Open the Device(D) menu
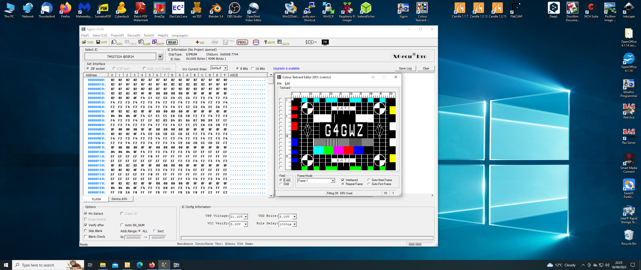Viewport: 641px width, 270px height. click(134, 35)
